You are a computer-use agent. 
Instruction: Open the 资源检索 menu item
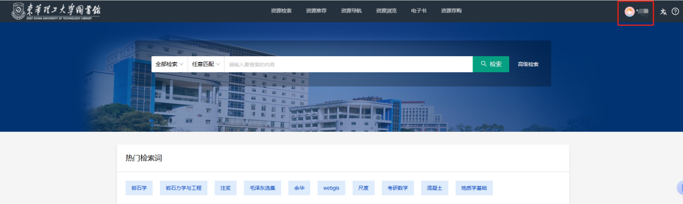281,11
